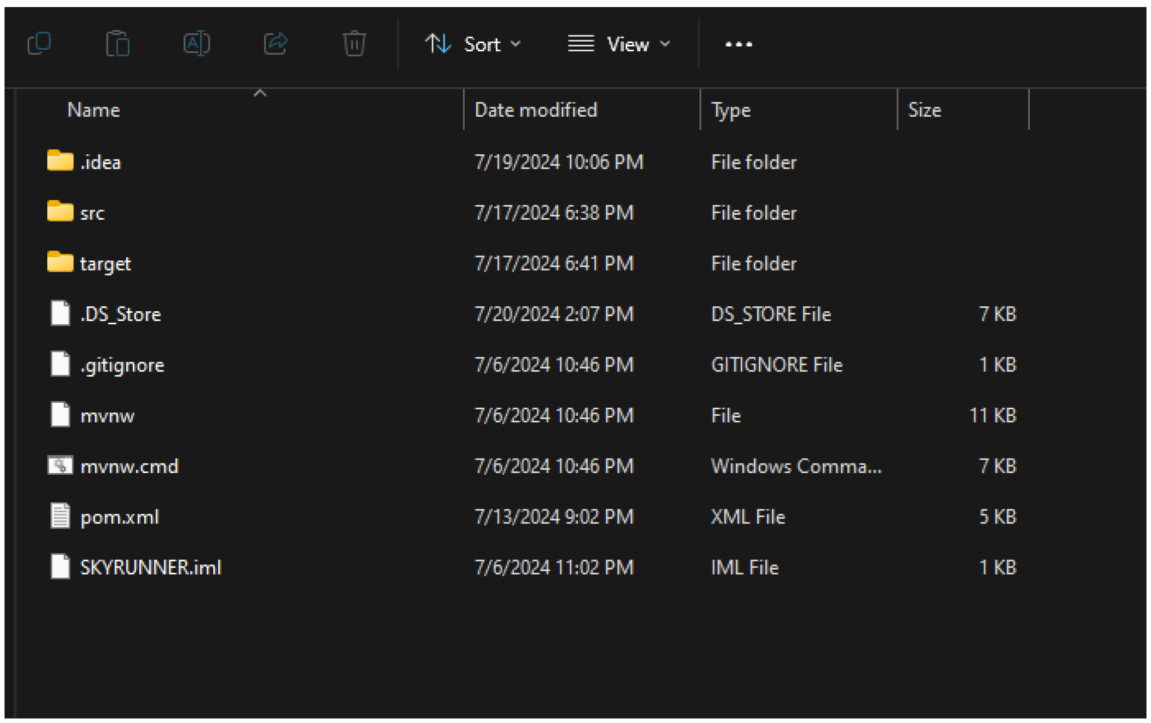Open the View dropdown
Viewport: 1151px width, 723px height.
[x=617, y=44]
